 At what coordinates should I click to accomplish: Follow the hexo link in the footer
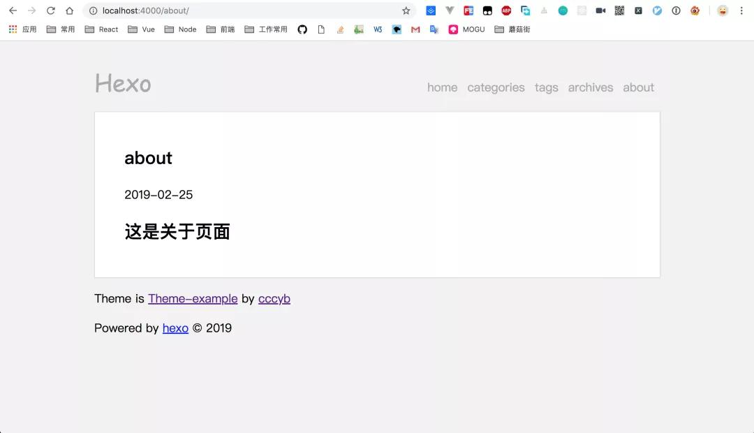(x=175, y=328)
